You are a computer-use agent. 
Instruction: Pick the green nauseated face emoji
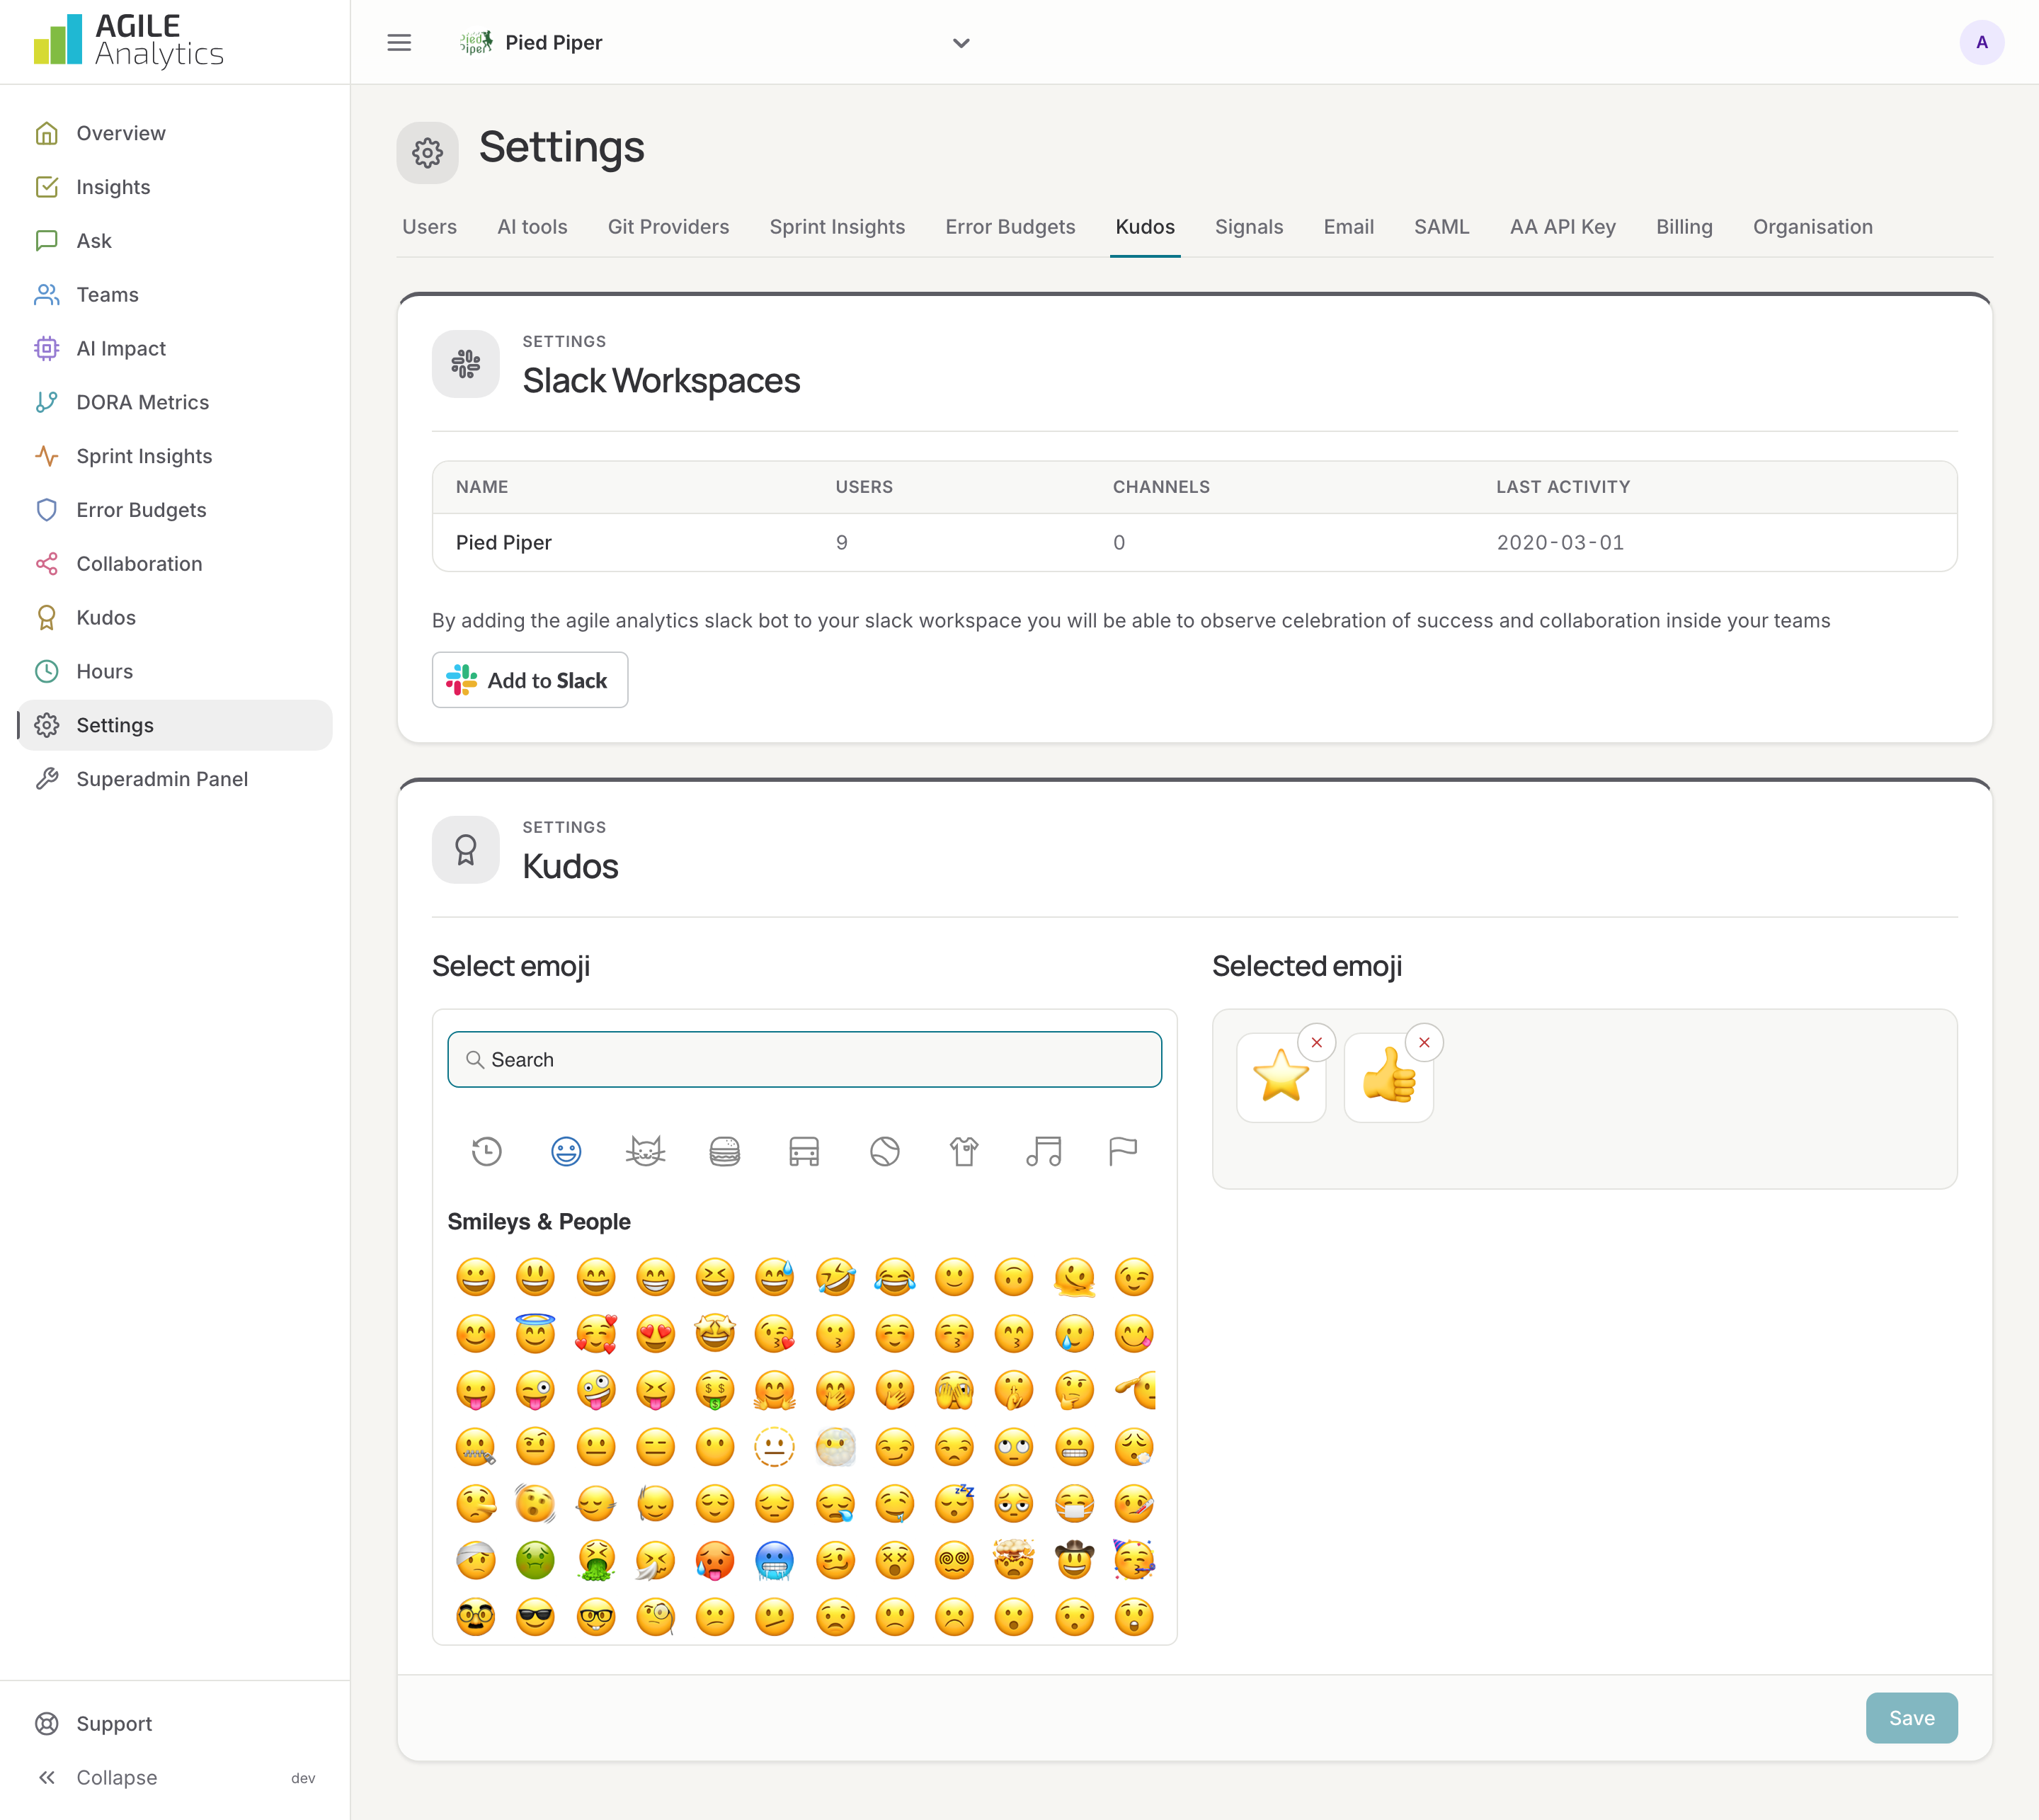coord(535,1560)
